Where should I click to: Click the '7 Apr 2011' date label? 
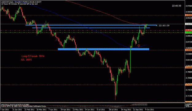click(x=53, y=109)
